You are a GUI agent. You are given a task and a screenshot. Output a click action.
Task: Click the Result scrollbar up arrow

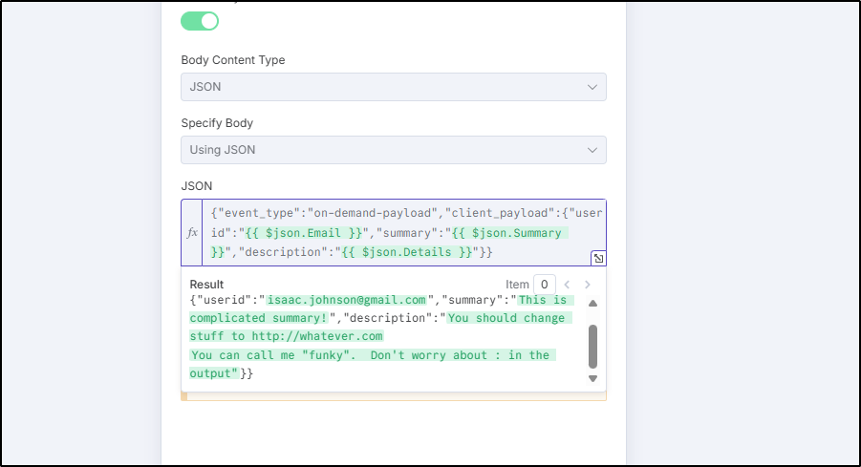[x=592, y=303]
